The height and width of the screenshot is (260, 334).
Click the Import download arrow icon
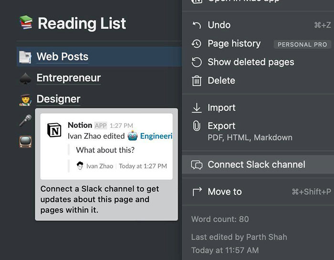tap(197, 108)
